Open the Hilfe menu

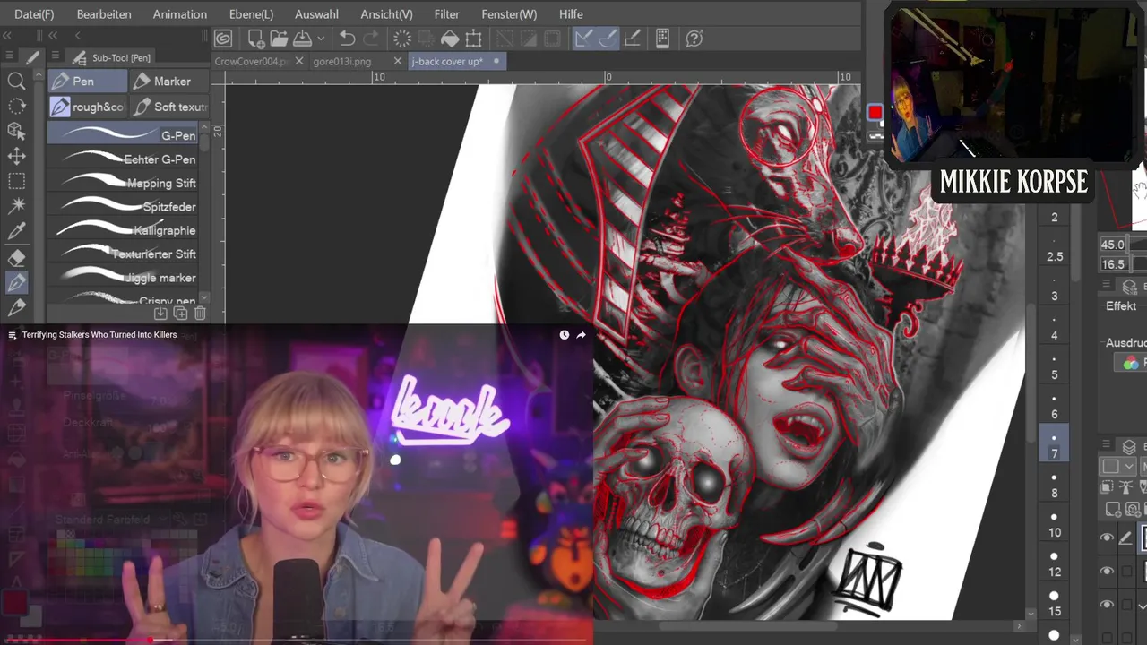[x=571, y=14]
